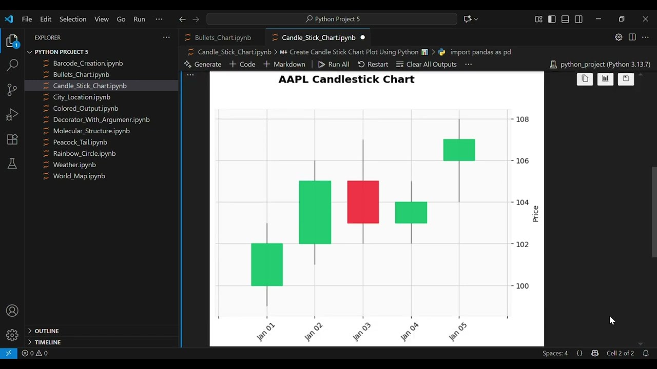The width and height of the screenshot is (657, 369).
Task: Open cell output ellipsis menu
Action: (x=190, y=75)
